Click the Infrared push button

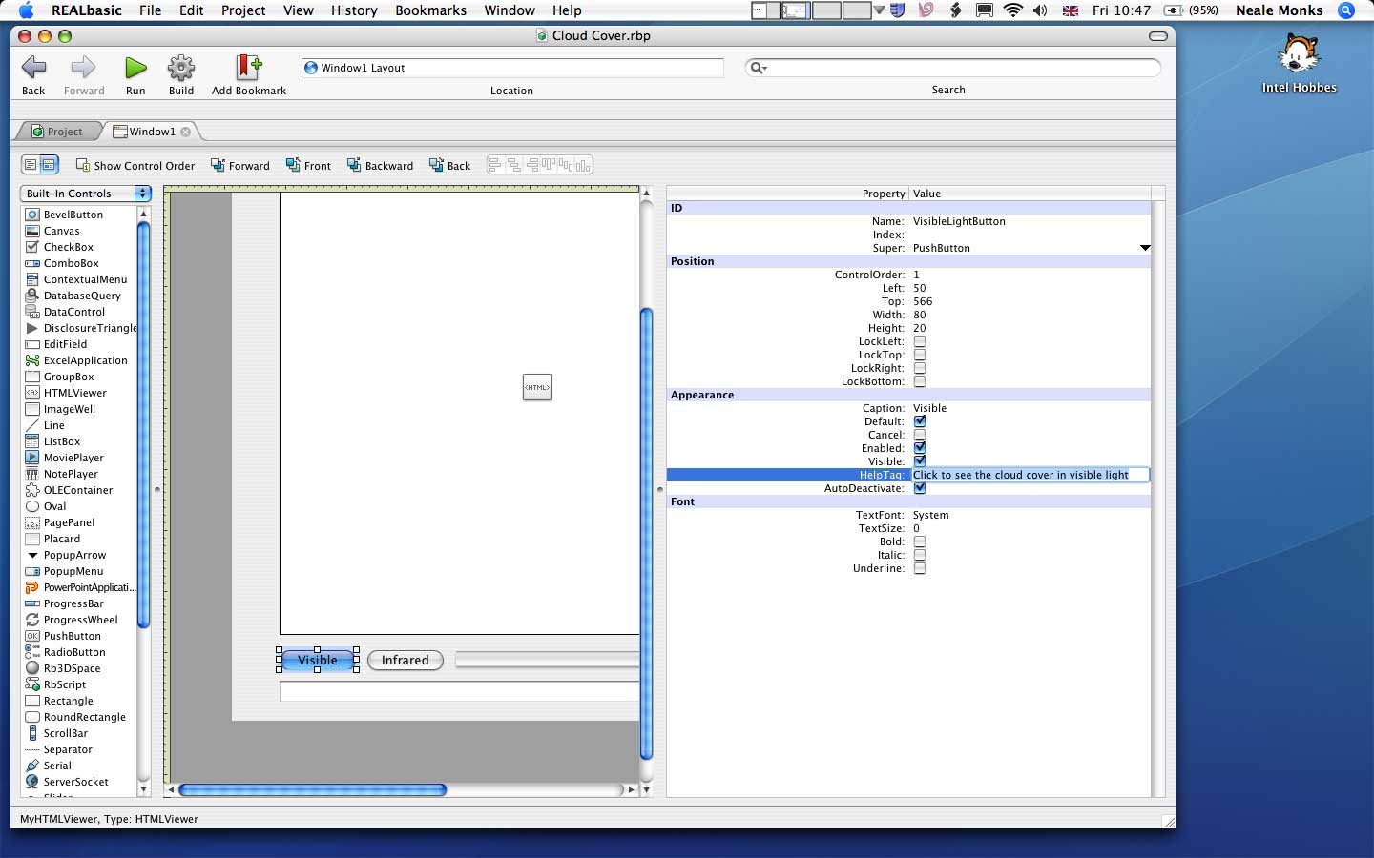[406, 660]
